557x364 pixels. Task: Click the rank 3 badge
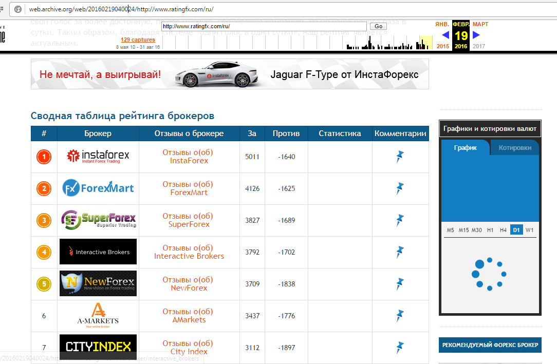pos(44,220)
